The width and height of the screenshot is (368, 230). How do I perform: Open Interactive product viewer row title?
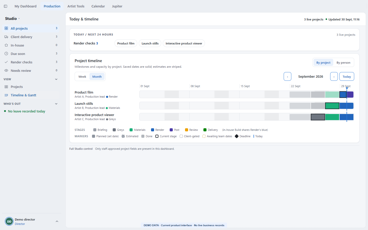[94, 115]
